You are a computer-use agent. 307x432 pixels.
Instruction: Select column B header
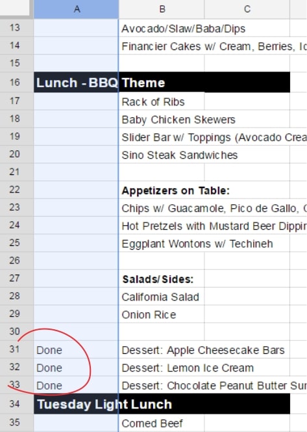pos(162,9)
